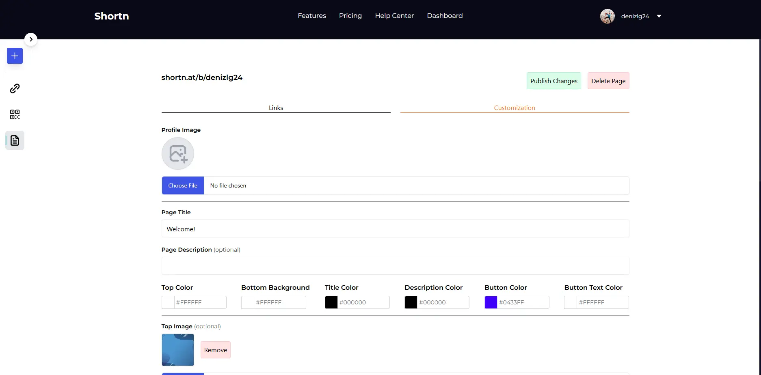Viewport: 761px width, 375px height.
Task: Switch to the Customization tab
Action: [x=514, y=108]
